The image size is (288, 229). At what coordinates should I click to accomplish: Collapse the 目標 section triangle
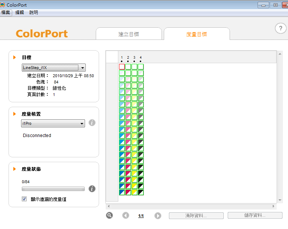pos(14,57)
